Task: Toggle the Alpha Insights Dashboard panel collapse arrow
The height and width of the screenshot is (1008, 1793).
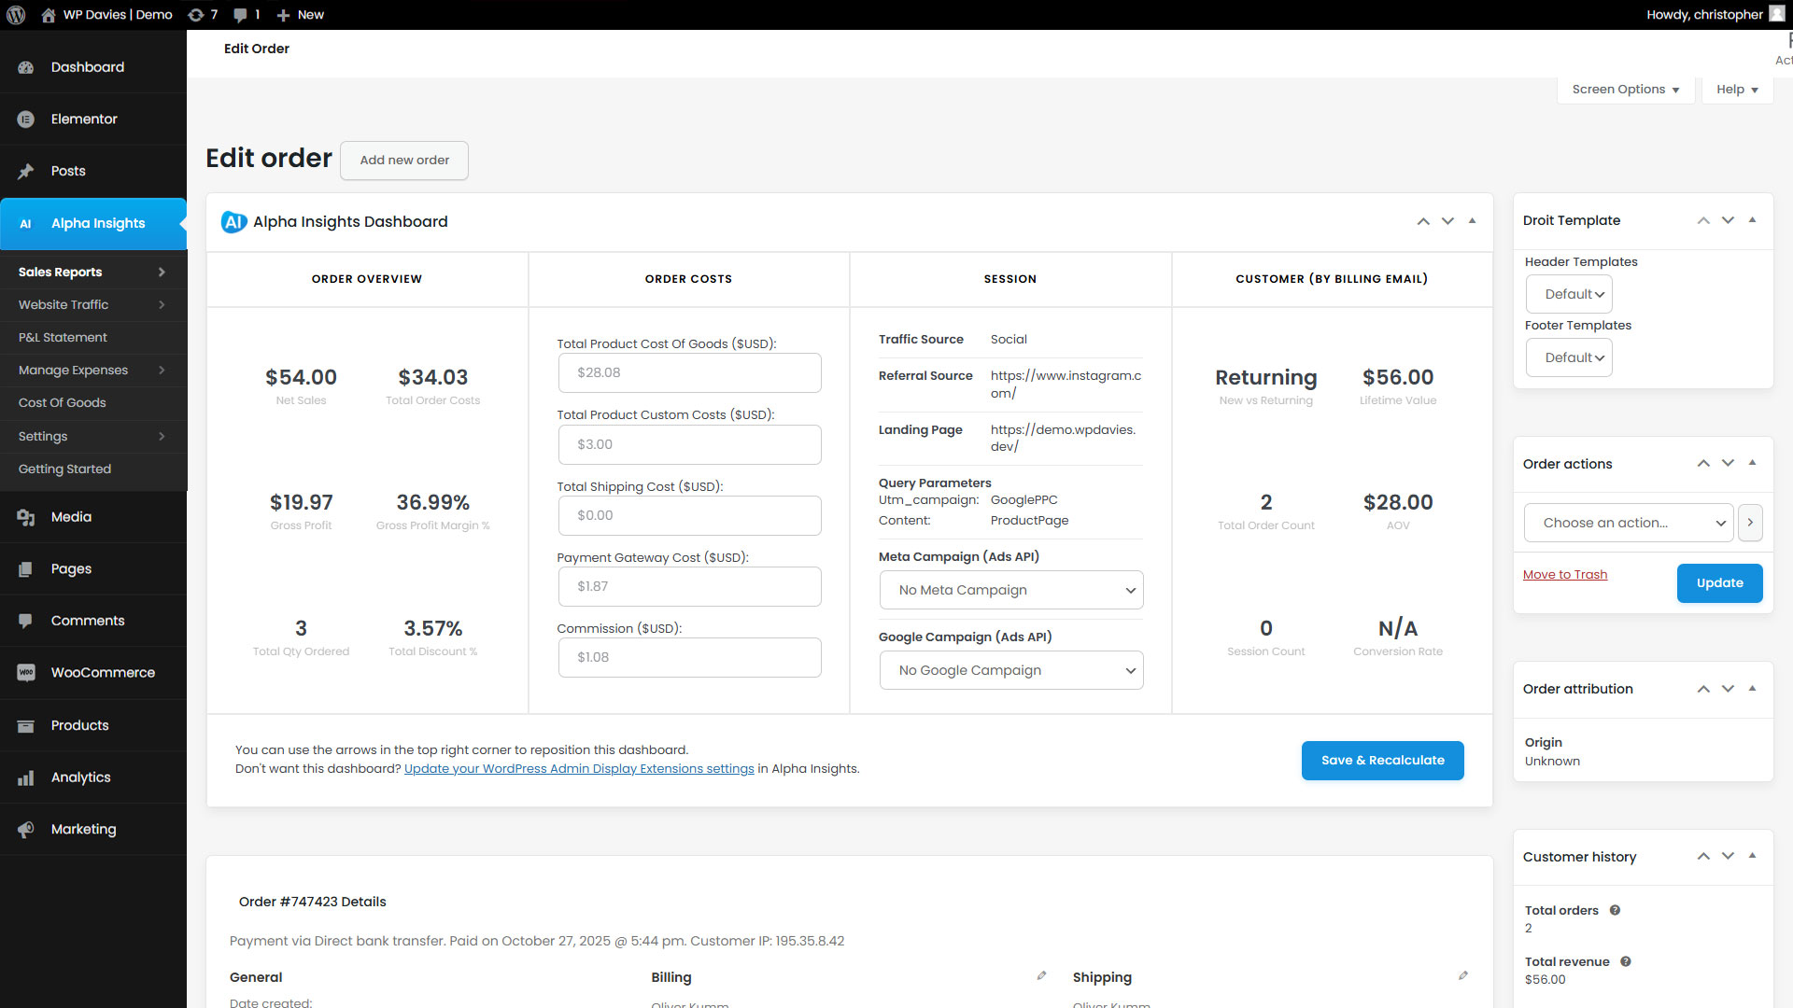Action: pos(1472,221)
